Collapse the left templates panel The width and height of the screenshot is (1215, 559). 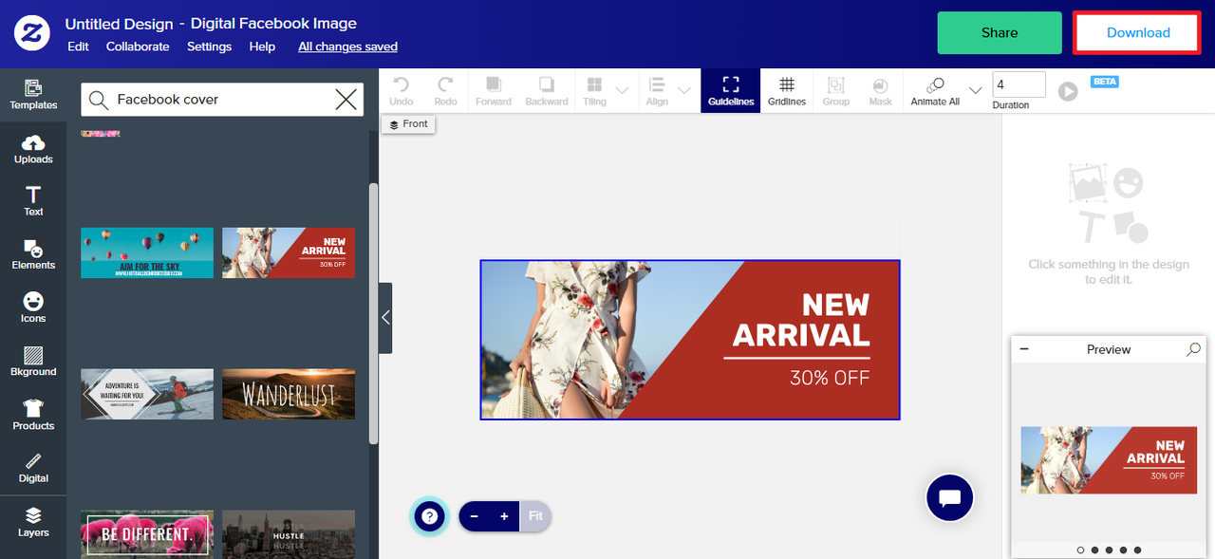pos(385,318)
